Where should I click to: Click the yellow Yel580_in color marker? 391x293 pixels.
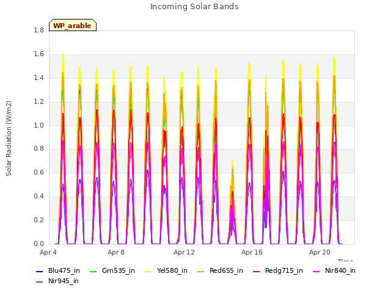[x=148, y=271]
